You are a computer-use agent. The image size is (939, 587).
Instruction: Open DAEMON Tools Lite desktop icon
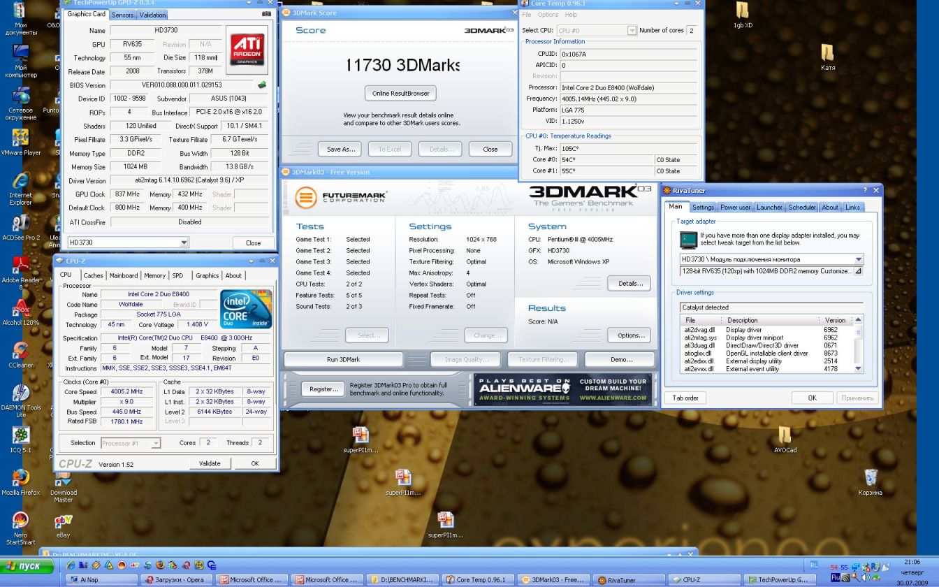pyautogui.click(x=21, y=401)
